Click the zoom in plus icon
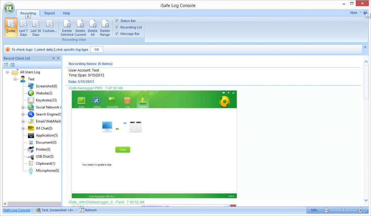371x216 pixels. (360, 210)
